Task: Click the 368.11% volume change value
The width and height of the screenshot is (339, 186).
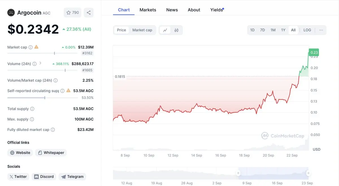Action: [61, 64]
